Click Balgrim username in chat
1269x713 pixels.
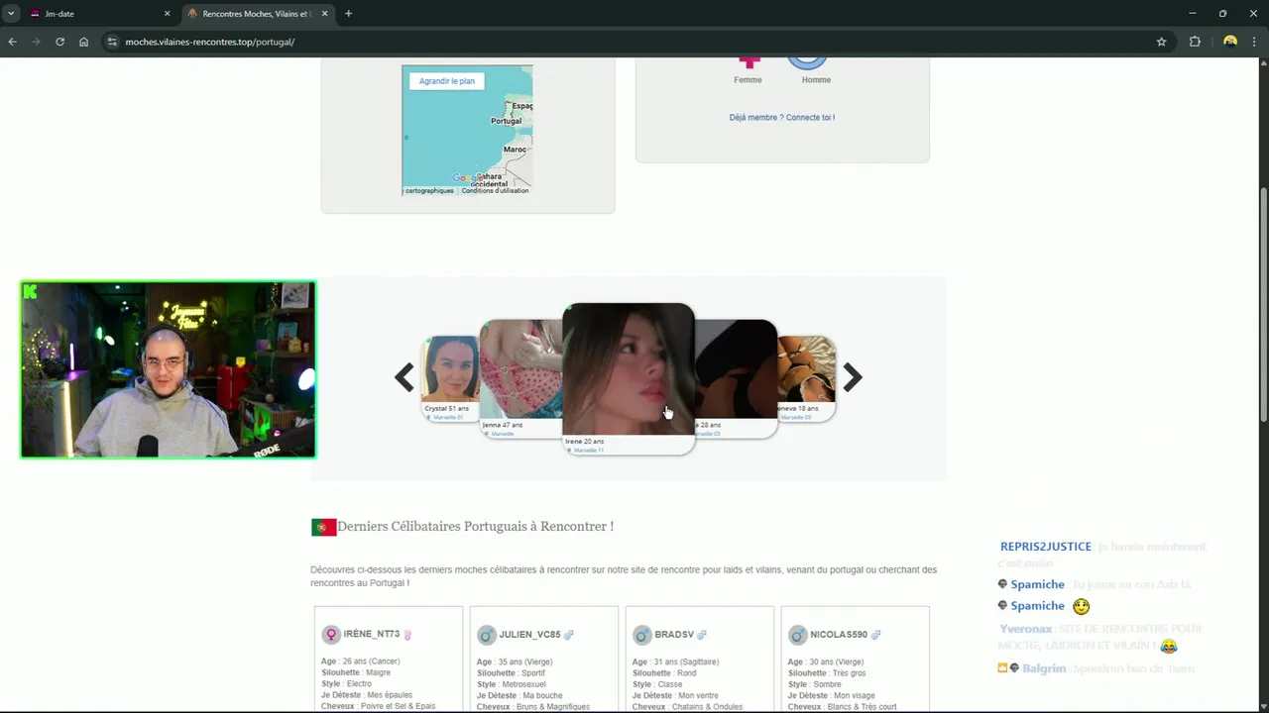[x=1044, y=668]
